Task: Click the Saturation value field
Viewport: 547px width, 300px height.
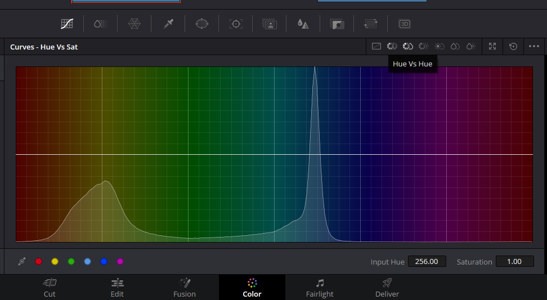Action: click(x=514, y=261)
